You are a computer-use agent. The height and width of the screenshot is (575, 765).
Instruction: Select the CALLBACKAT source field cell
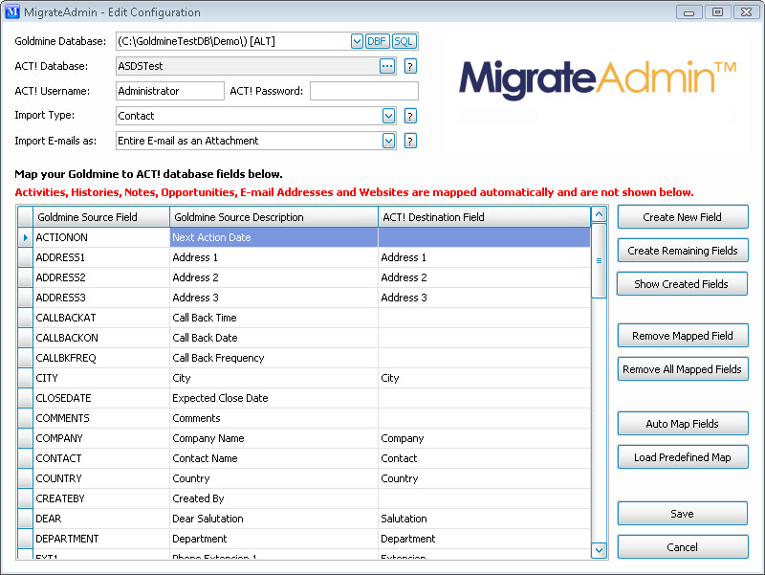101,318
